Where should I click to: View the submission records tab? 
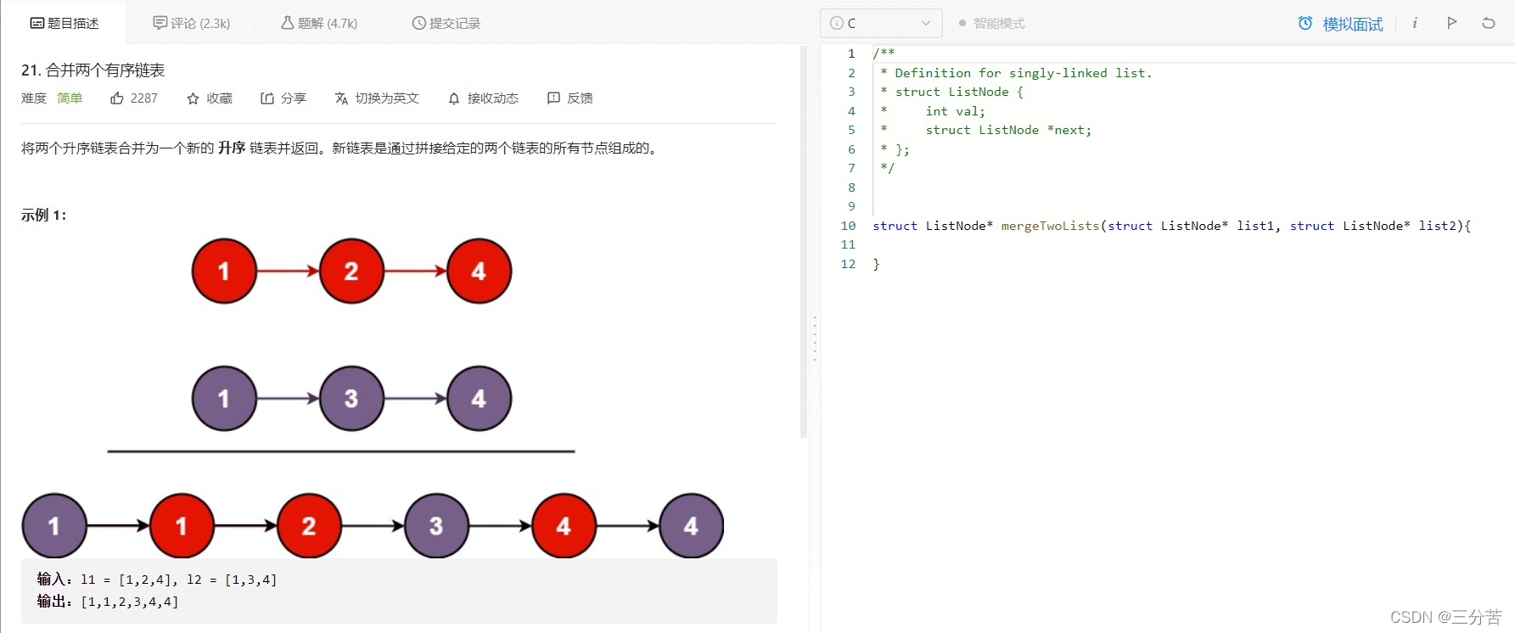[446, 23]
